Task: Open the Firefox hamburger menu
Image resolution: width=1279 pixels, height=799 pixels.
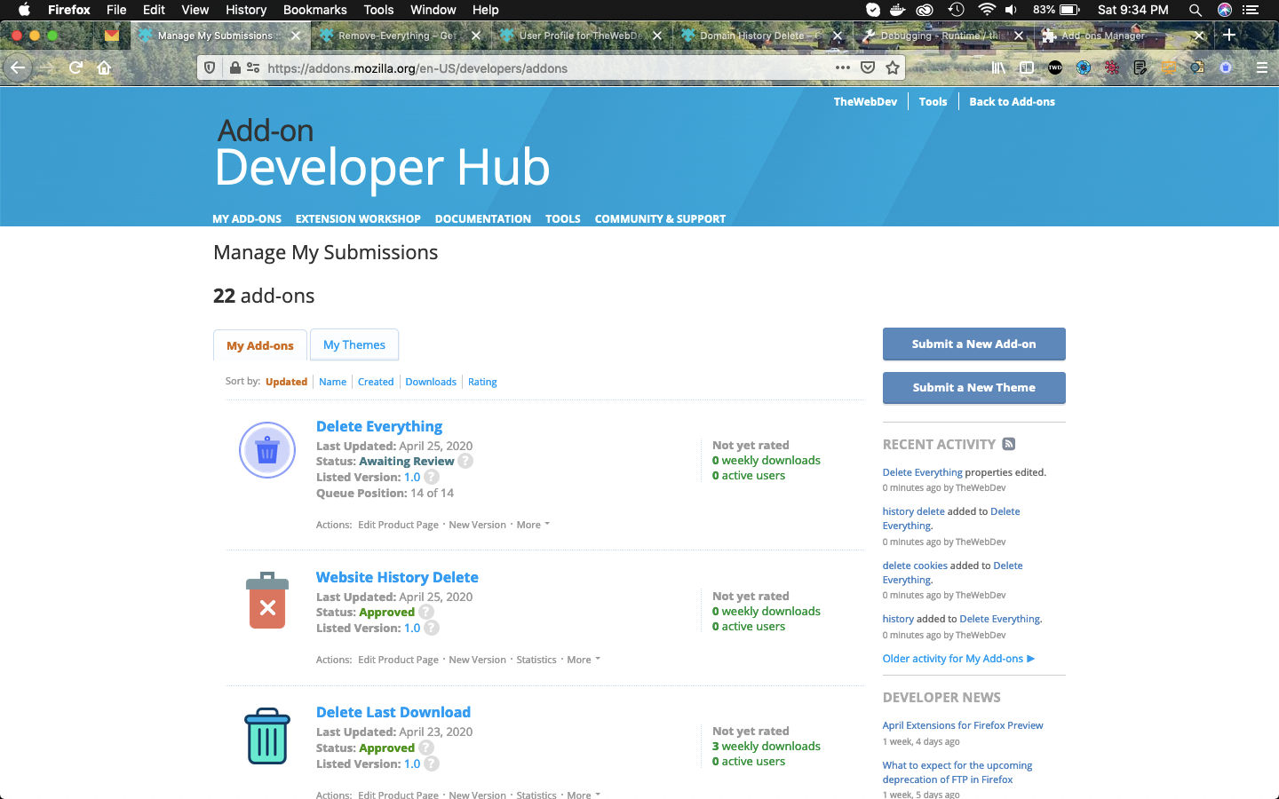Action: point(1261,67)
